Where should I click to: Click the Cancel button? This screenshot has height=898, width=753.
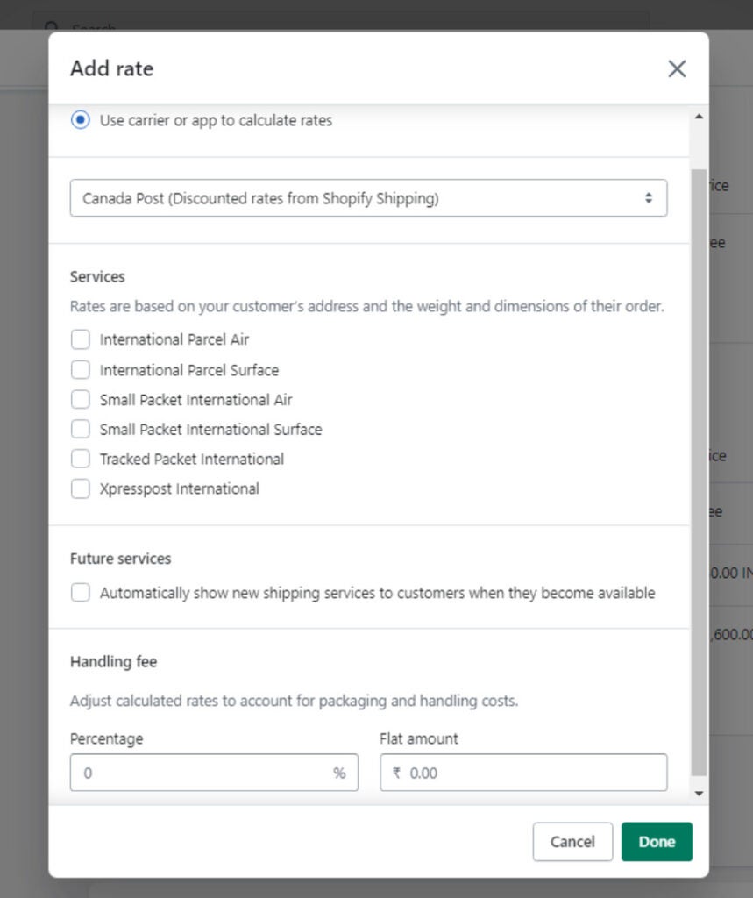click(x=572, y=841)
